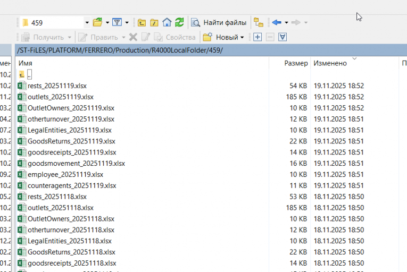Click the 54 KB size of rests_20251119.xlsx
This screenshot has height=272, width=407.
(298, 86)
